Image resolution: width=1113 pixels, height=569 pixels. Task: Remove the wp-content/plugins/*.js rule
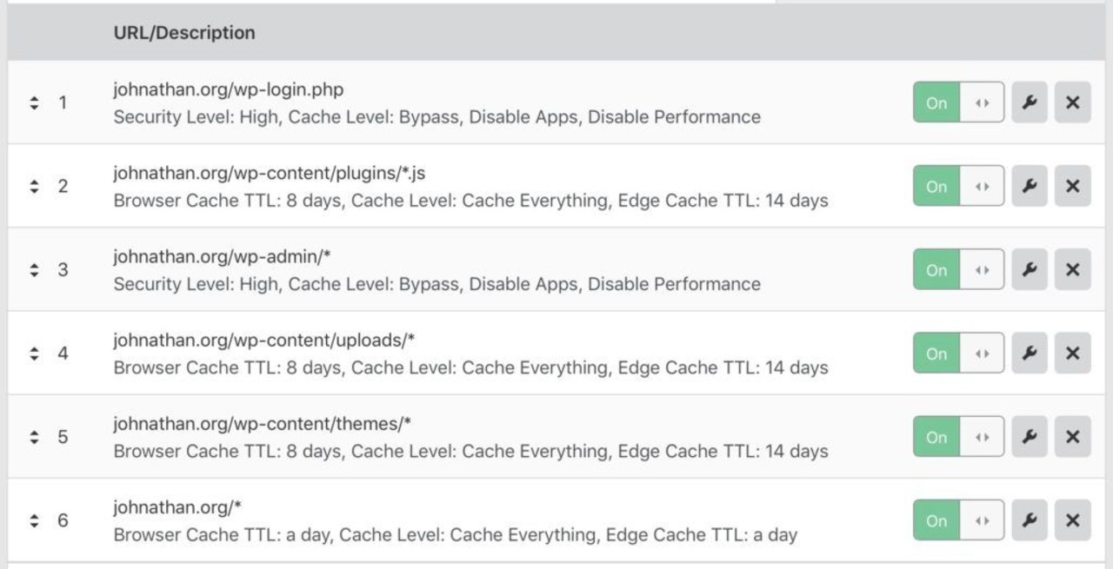[x=1072, y=186]
